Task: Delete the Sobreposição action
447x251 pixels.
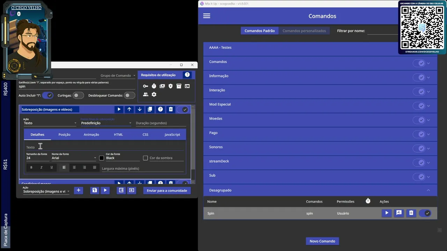Action: 171,109
